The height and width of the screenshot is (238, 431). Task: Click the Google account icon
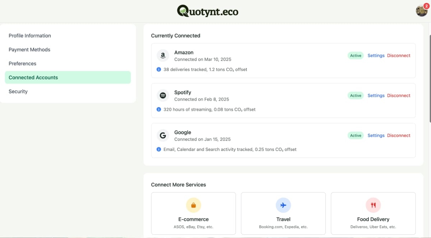[163, 135]
